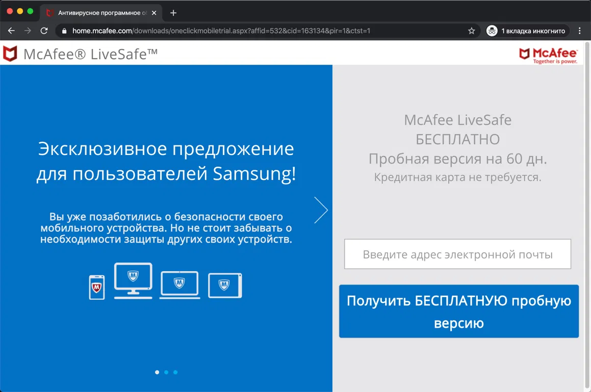
Task: Click 'Получить БЕСПЛАТНУЮ пробную версию' button
Action: pos(458,311)
